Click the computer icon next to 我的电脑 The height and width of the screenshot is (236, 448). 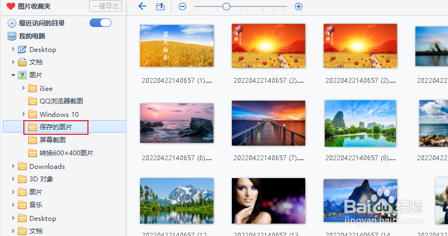12,36
